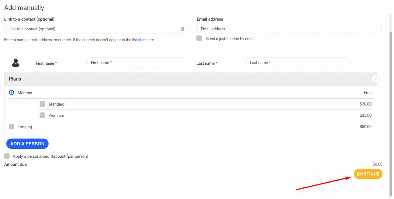Click the ADD A PERSON button

(x=27, y=144)
